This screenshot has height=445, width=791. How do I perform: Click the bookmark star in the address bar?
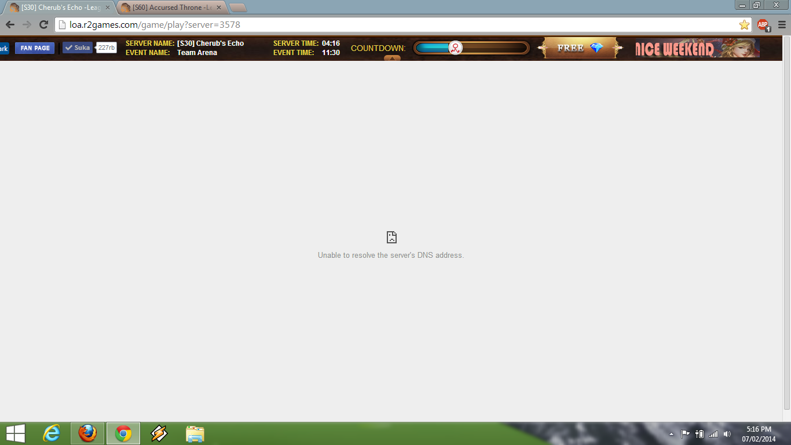click(x=744, y=25)
